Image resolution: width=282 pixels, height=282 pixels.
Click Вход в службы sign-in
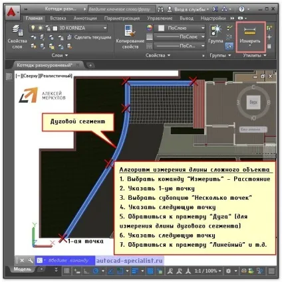coord(188,9)
